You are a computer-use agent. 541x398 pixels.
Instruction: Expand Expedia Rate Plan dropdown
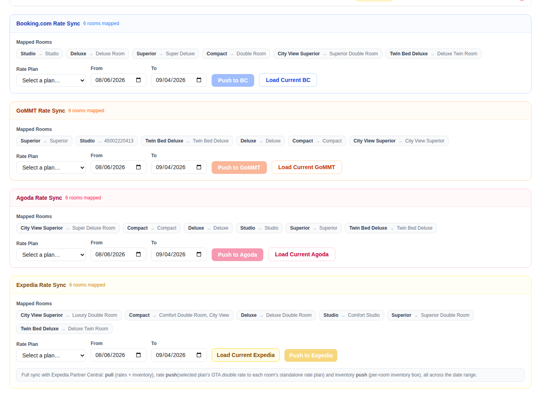point(51,355)
